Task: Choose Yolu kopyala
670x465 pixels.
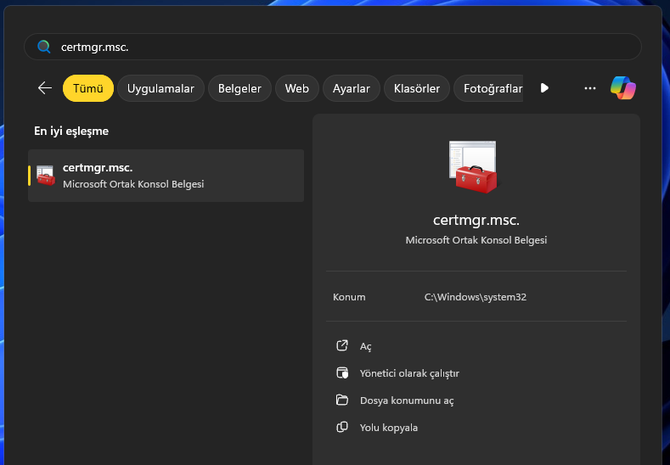Action: coord(389,428)
